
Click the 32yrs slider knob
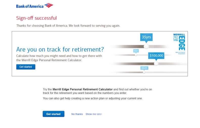coord(136,55)
